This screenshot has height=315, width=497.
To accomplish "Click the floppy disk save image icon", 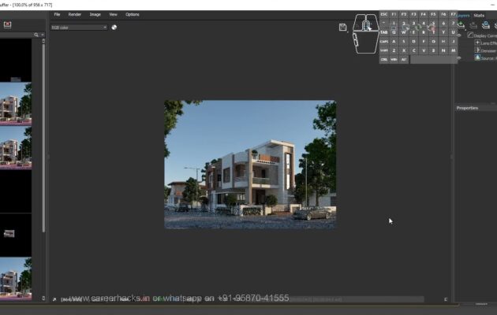I will click(x=343, y=27).
